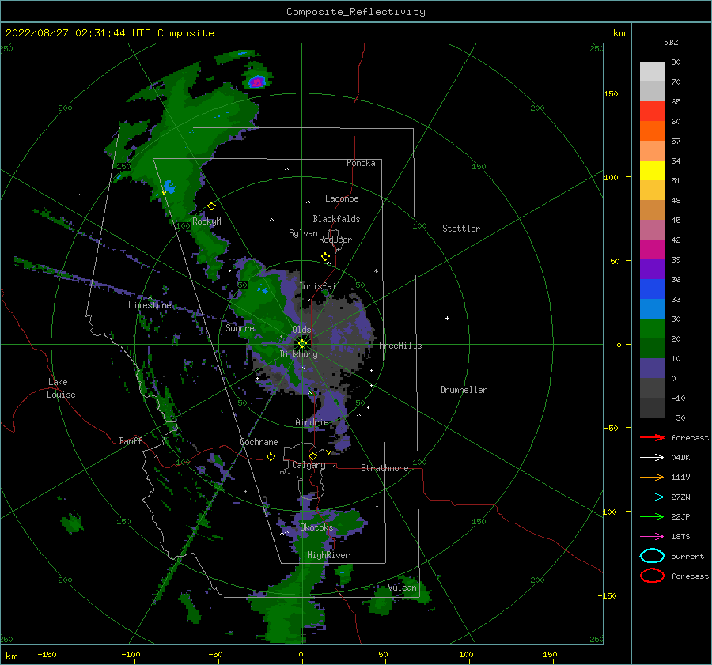Click the yellow diamond marker near RockyMH
This screenshot has width=712, height=665.
click(211, 206)
